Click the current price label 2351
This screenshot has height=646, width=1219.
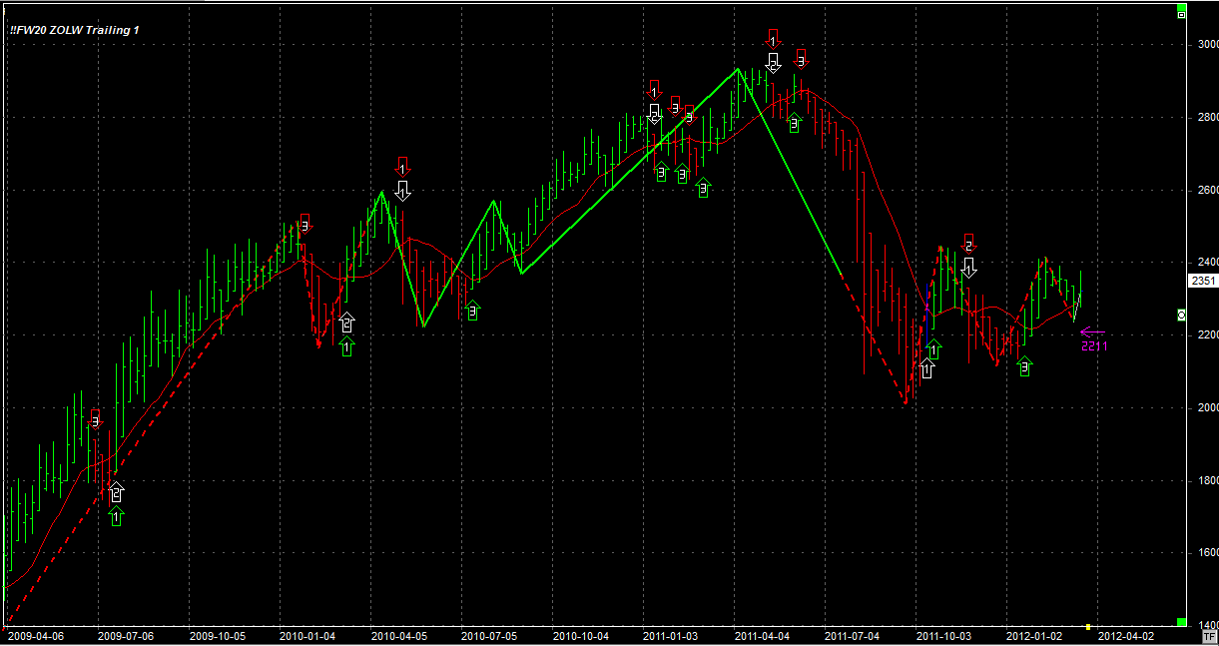click(x=1202, y=281)
